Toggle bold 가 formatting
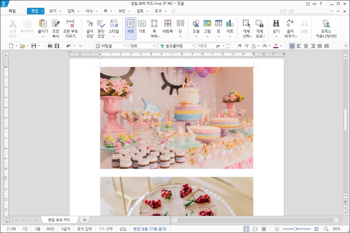The height and width of the screenshot is (233, 350). pyautogui.click(x=240, y=46)
